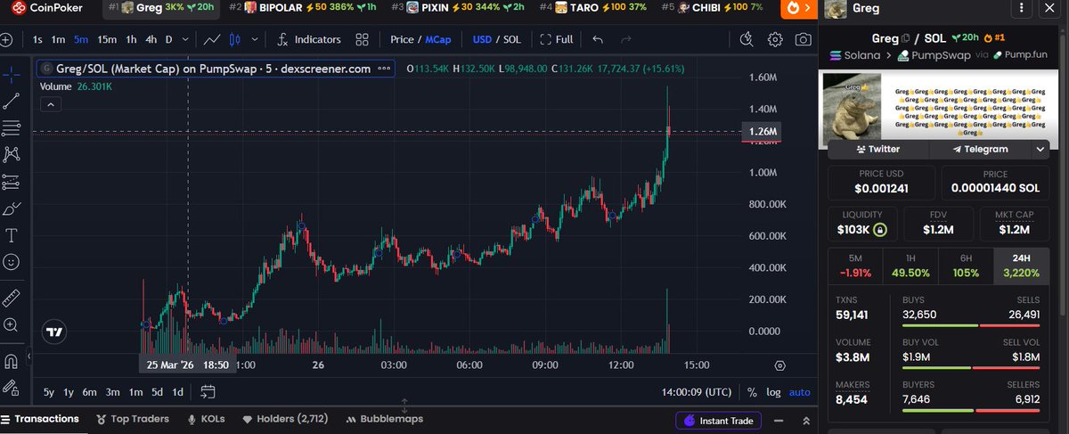
Task: Select the brush drawing tool
Action: [12, 209]
